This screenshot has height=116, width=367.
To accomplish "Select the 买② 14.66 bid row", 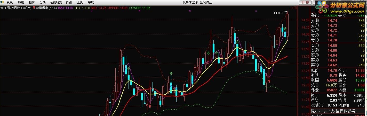I will [x=338, y=51].
